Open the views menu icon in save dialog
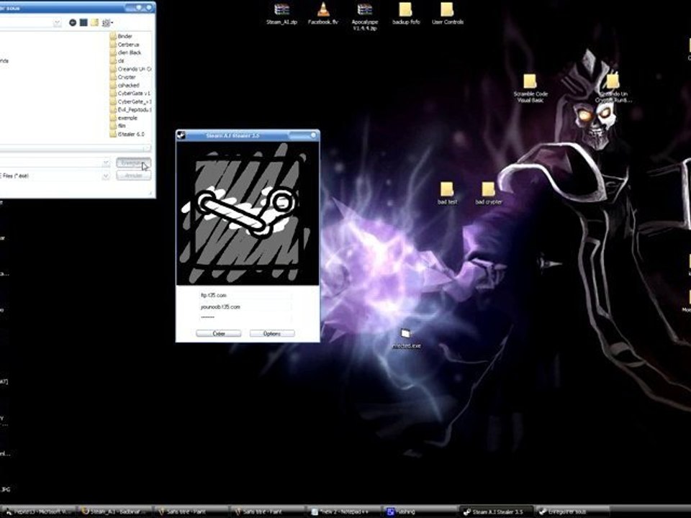The image size is (691, 518). [107, 23]
